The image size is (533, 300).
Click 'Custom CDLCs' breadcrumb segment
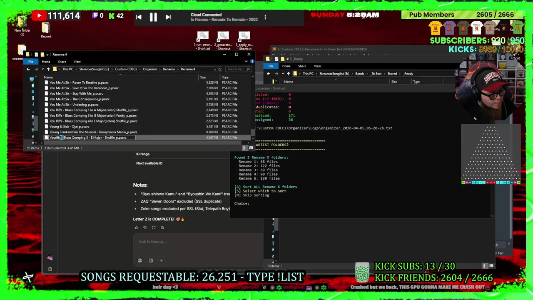click(x=126, y=69)
